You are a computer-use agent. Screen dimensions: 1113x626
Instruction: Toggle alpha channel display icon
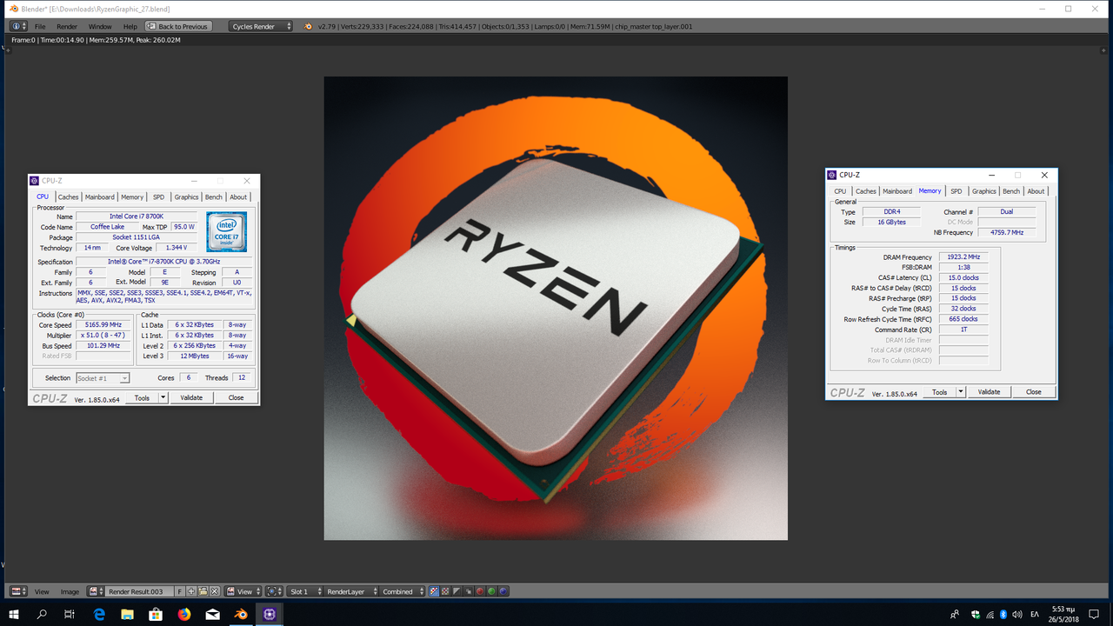coord(457,591)
